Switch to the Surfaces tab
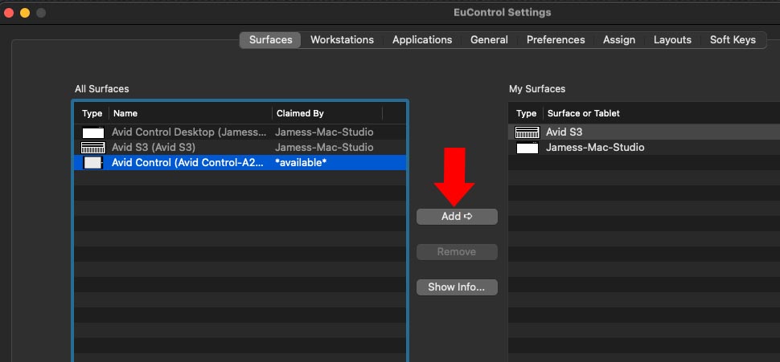This screenshot has height=362, width=780. click(270, 39)
